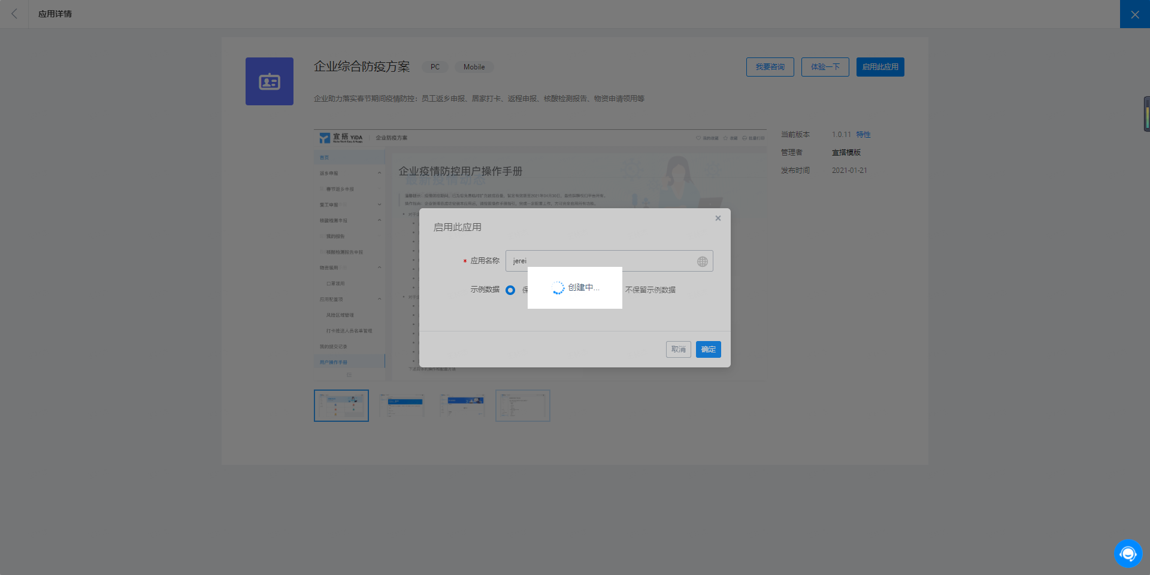Select the 保留示例数据 radio button

[510, 290]
